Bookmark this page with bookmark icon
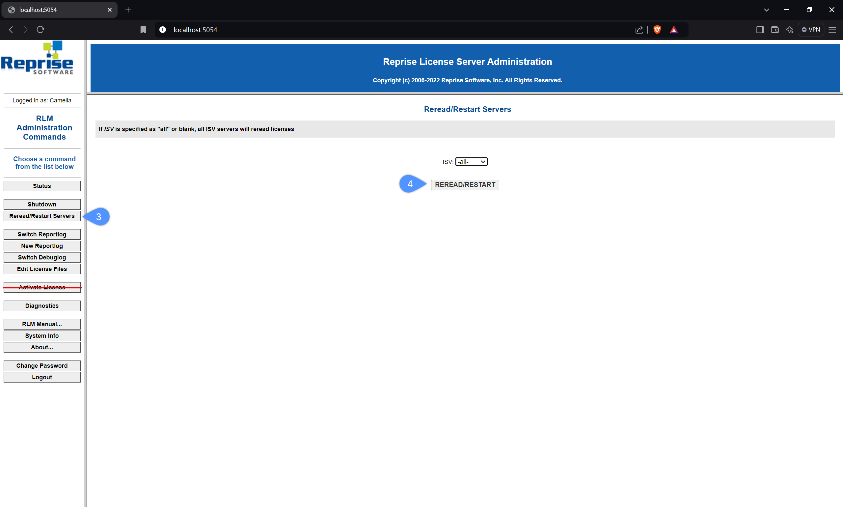The image size is (843, 507). point(143,30)
